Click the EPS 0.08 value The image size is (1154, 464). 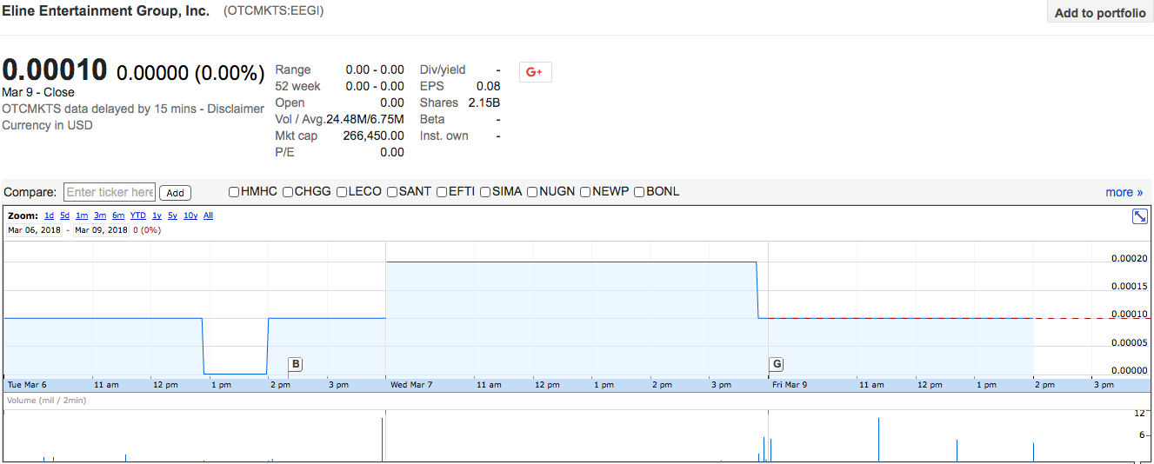489,86
